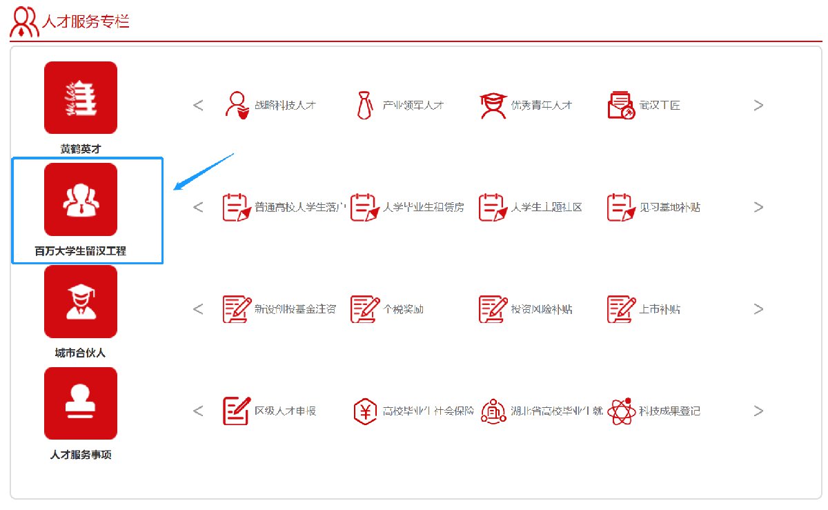The height and width of the screenshot is (510, 828).
Task: Show previous items in 人才服务事项 row
Action: click(x=198, y=411)
